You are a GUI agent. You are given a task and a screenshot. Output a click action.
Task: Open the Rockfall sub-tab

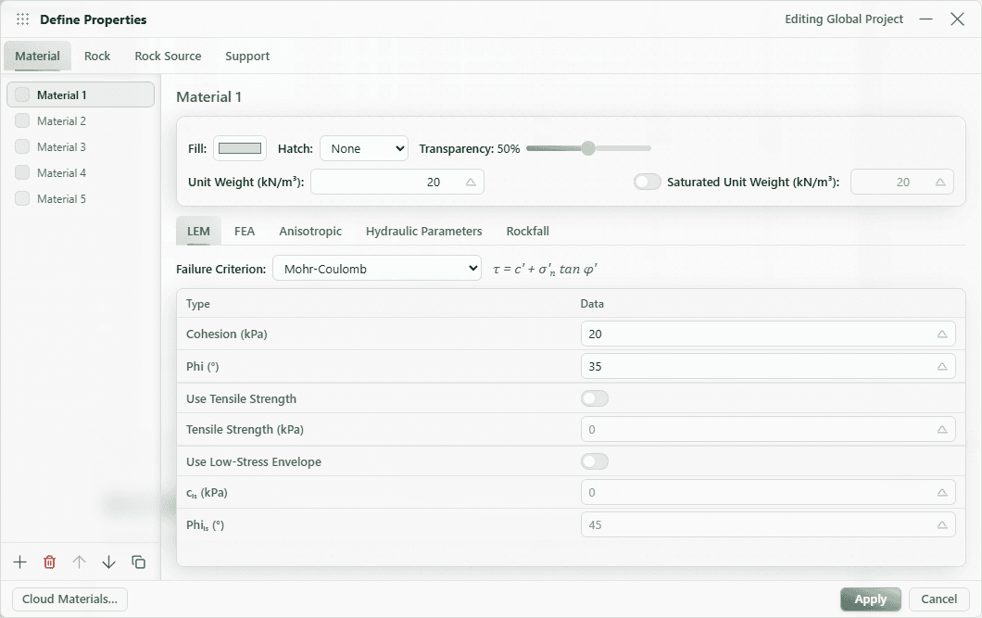pos(528,231)
